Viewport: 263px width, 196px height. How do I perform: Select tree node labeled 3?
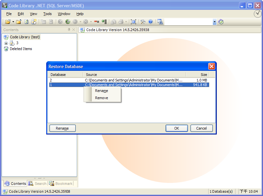(x=17, y=43)
